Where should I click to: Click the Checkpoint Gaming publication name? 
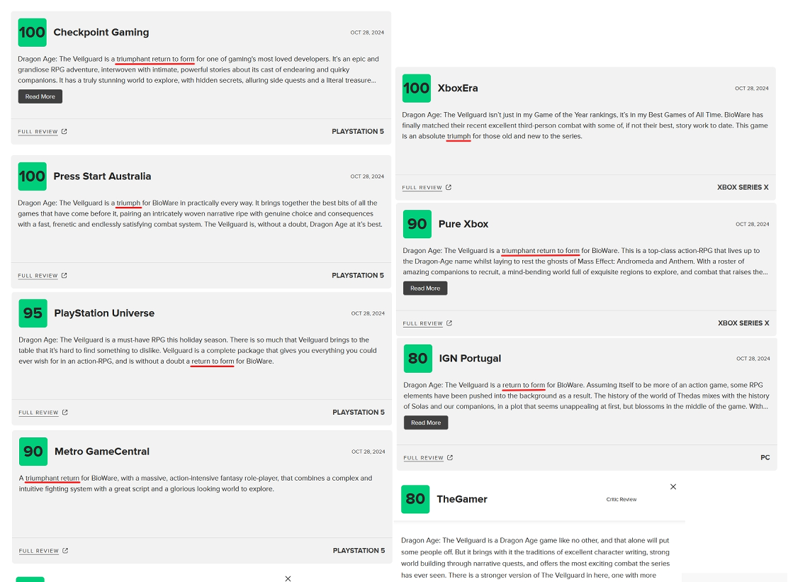pyautogui.click(x=101, y=32)
